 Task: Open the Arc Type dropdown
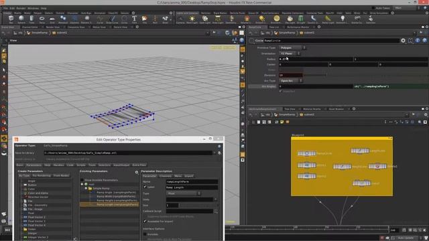coord(290,80)
